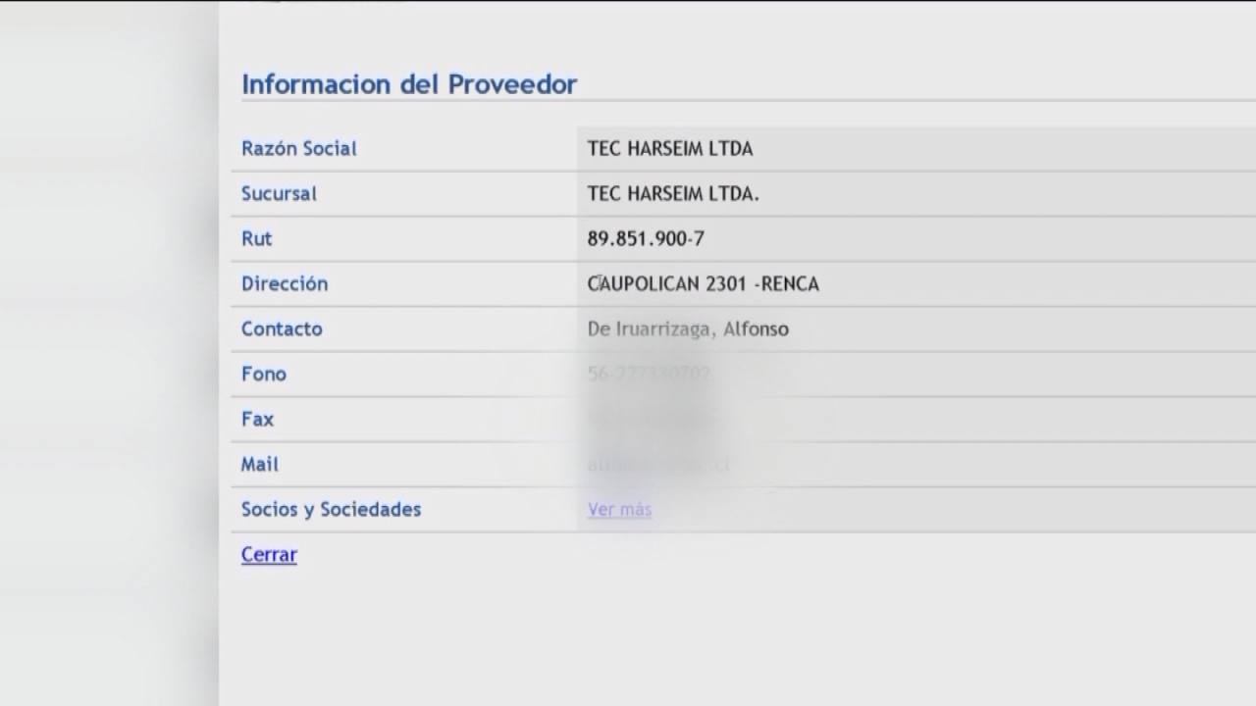Click the blurred email address value
The height and width of the screenshot is (706, 1256).
[658, 464]
